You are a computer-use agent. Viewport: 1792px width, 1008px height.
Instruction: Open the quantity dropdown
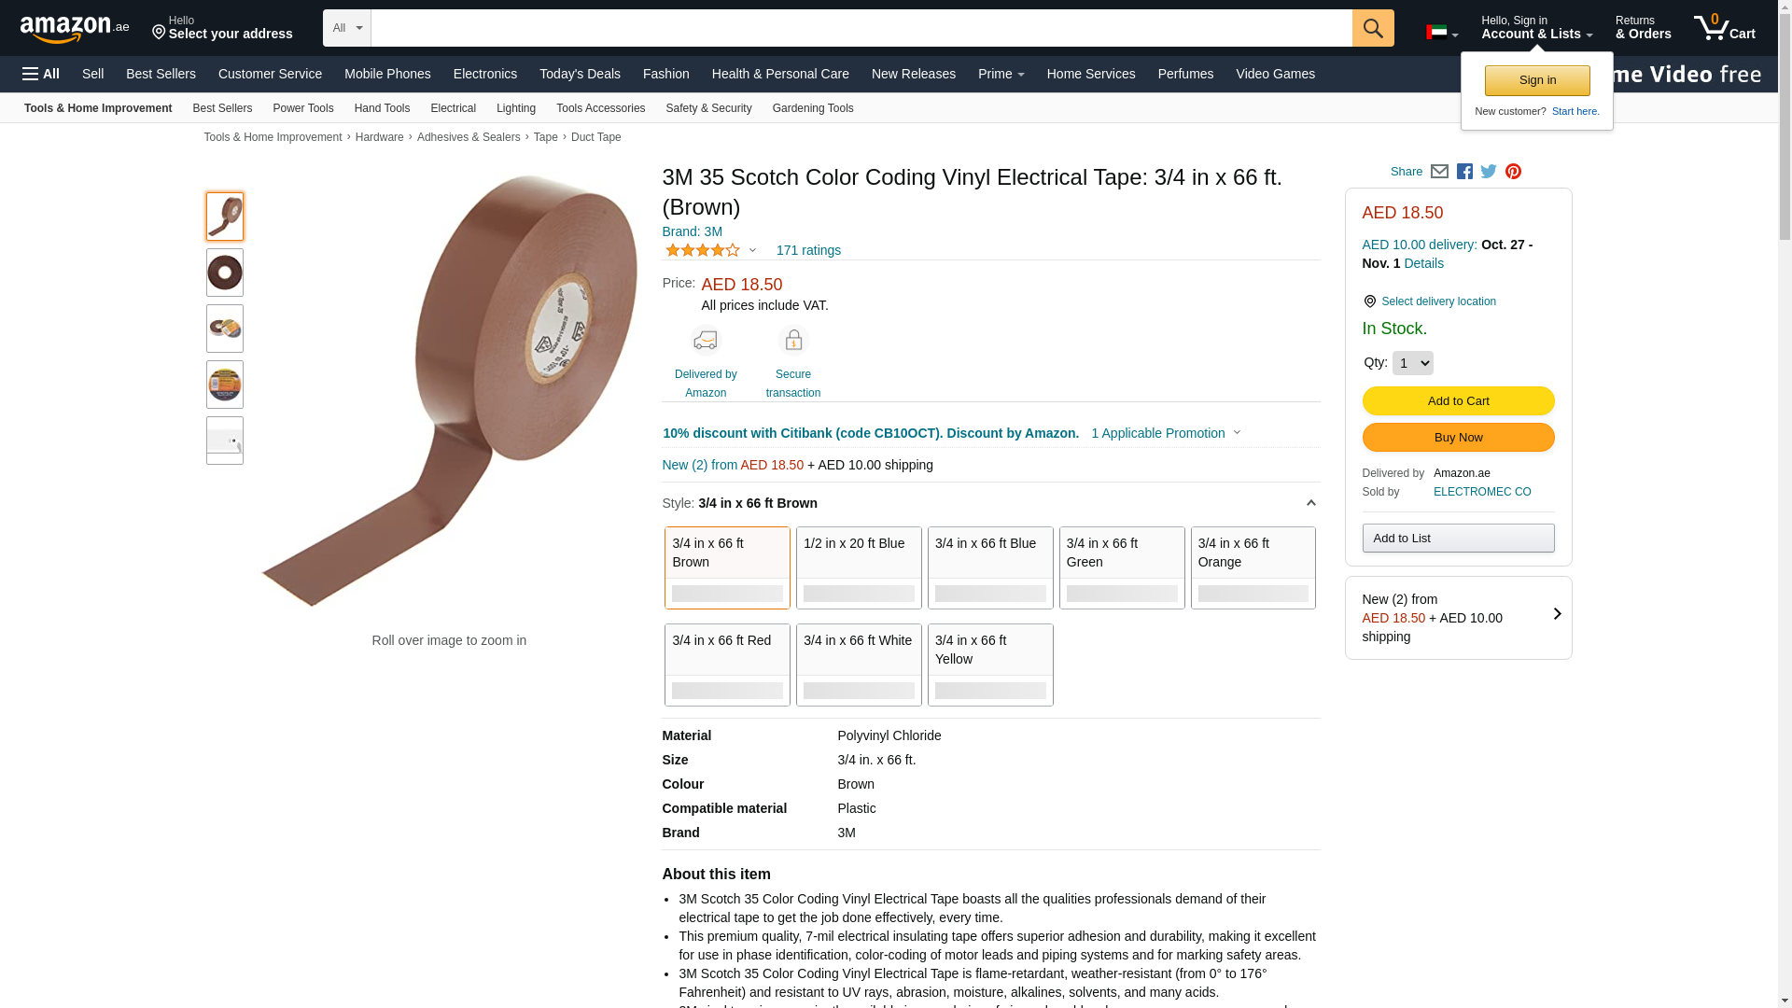point(1412,363)
